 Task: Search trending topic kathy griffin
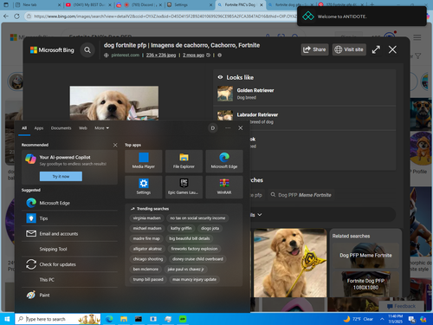[181, 228]
